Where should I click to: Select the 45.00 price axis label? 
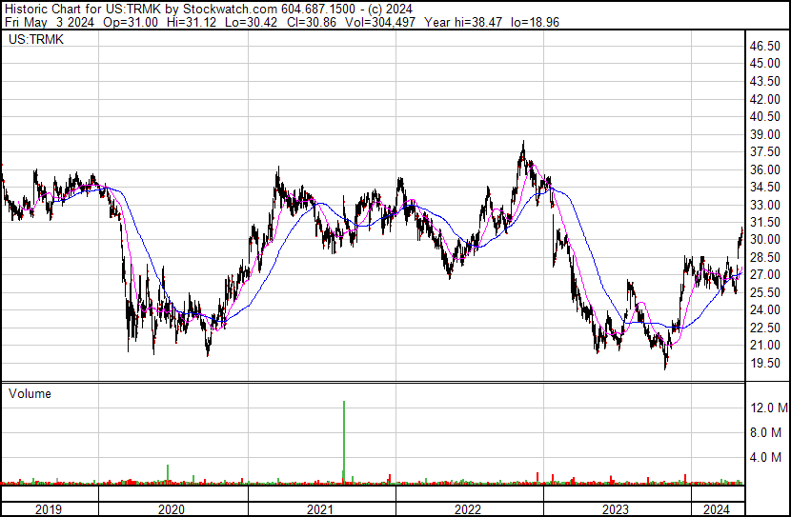(x=765, y=64)
